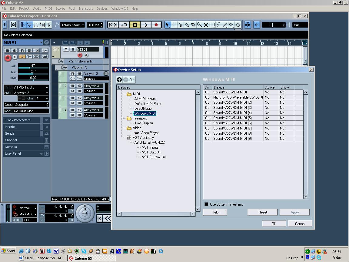Enable Use System Timestamp checkbox
This screenshot has height=262, width=349.
tap(206, 204)
